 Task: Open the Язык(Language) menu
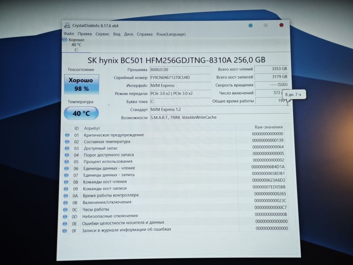pyautogui.click(x=171, y=34)
